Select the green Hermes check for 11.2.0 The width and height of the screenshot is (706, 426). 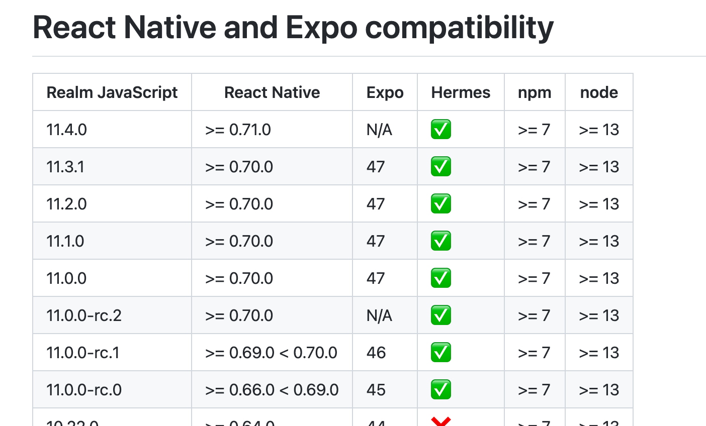[441, 204]
